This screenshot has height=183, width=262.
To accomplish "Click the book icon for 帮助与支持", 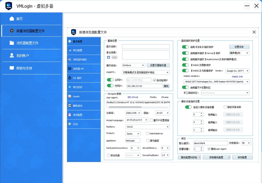I will pyautogui.click(x=12, y=68).
